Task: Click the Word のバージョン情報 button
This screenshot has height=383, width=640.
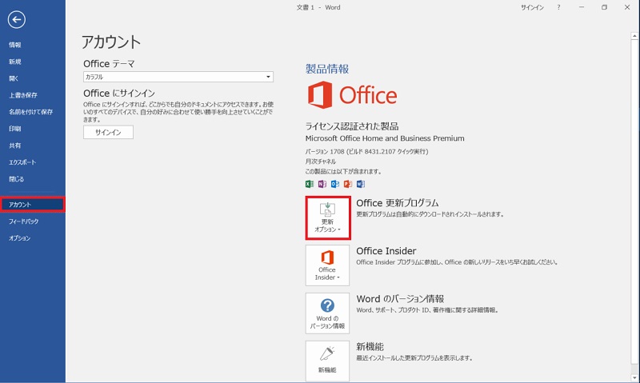Action: [x=327, y=313]
